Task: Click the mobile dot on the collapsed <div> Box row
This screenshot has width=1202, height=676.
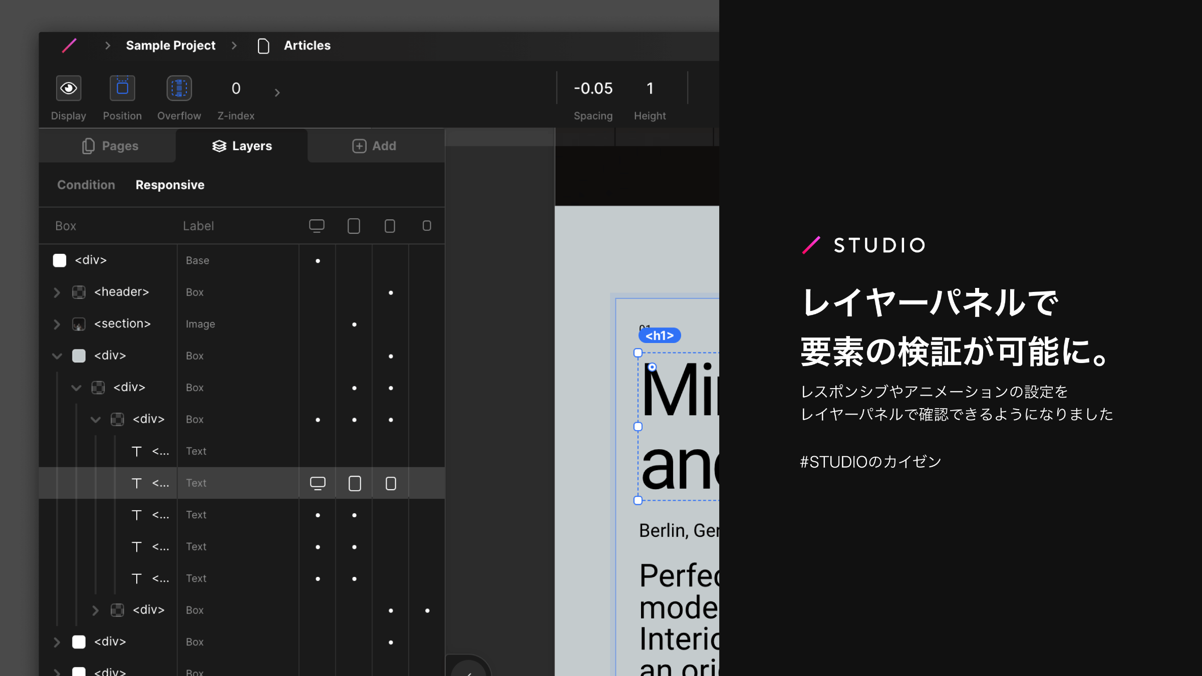Action: pos(427,610)
